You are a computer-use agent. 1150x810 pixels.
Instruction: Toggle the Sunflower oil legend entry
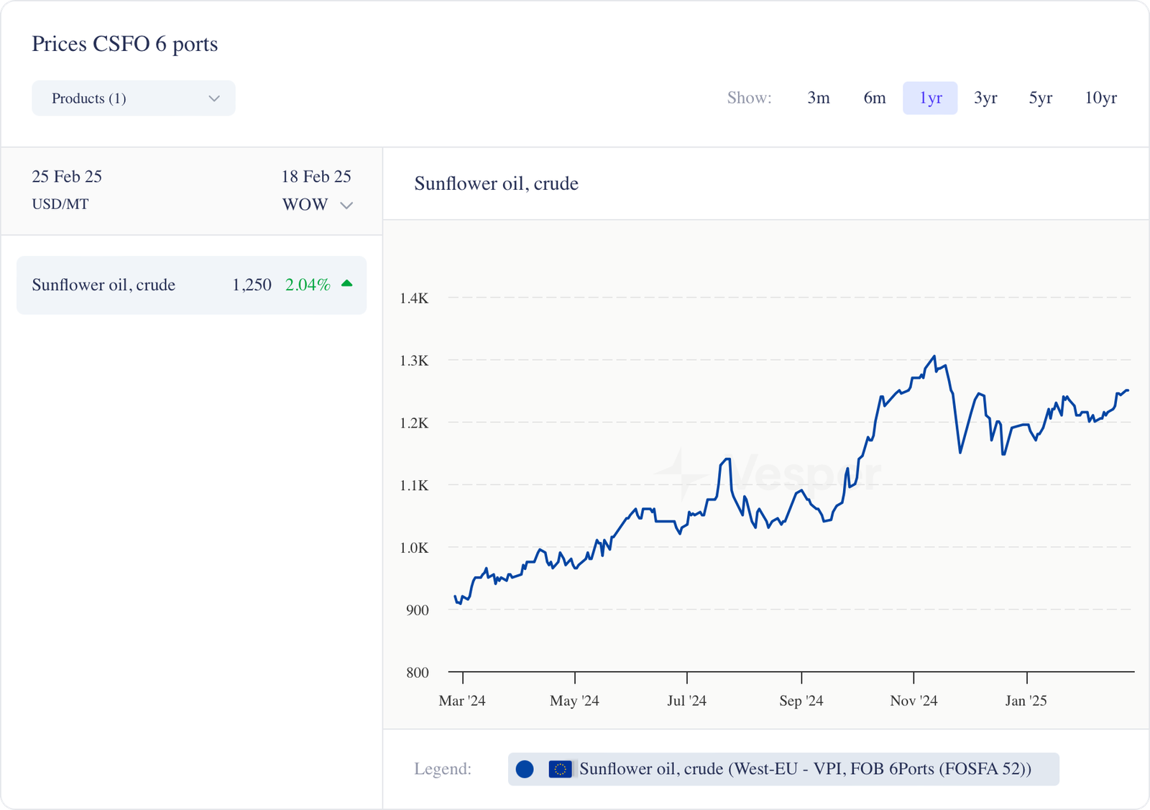click(783, 769)
